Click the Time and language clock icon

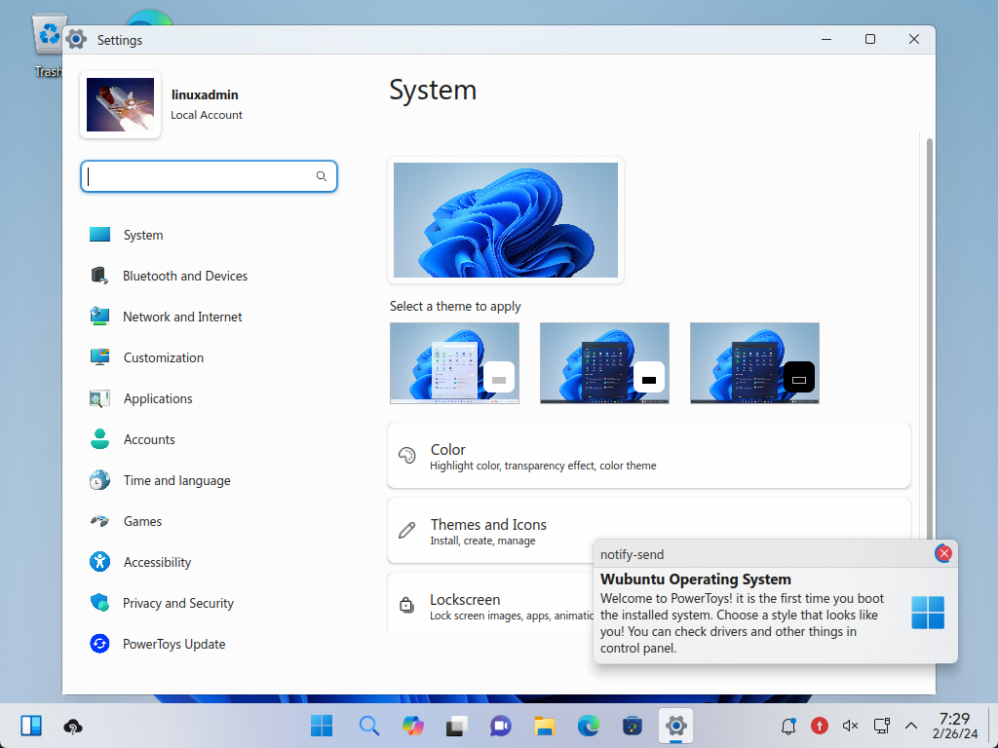point(99,480)
